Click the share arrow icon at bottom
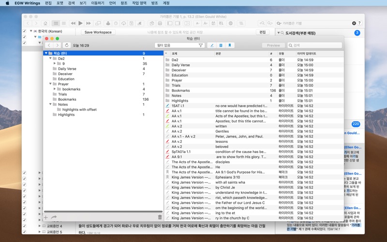The height and width of the screenshot is (242, 387). point(54,217)
